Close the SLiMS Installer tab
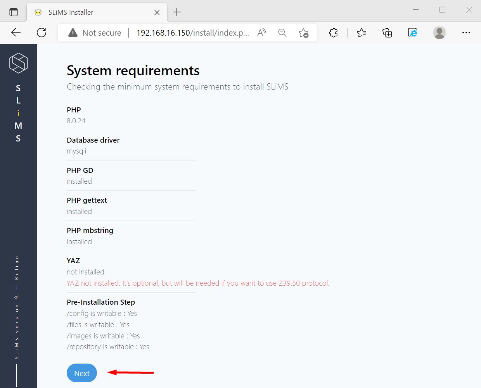Screen dimensions: 481x388 pos(157,12)
